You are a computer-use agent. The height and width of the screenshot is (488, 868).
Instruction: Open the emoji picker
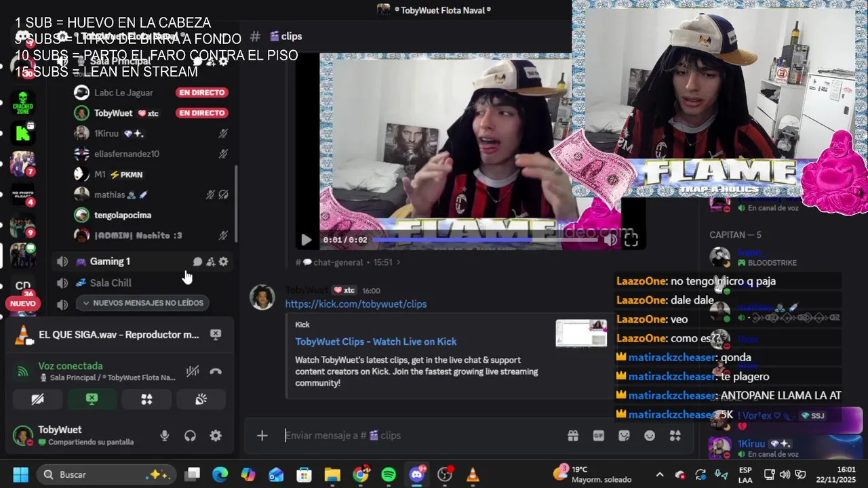pyautogui.click(x=650, y=436)
